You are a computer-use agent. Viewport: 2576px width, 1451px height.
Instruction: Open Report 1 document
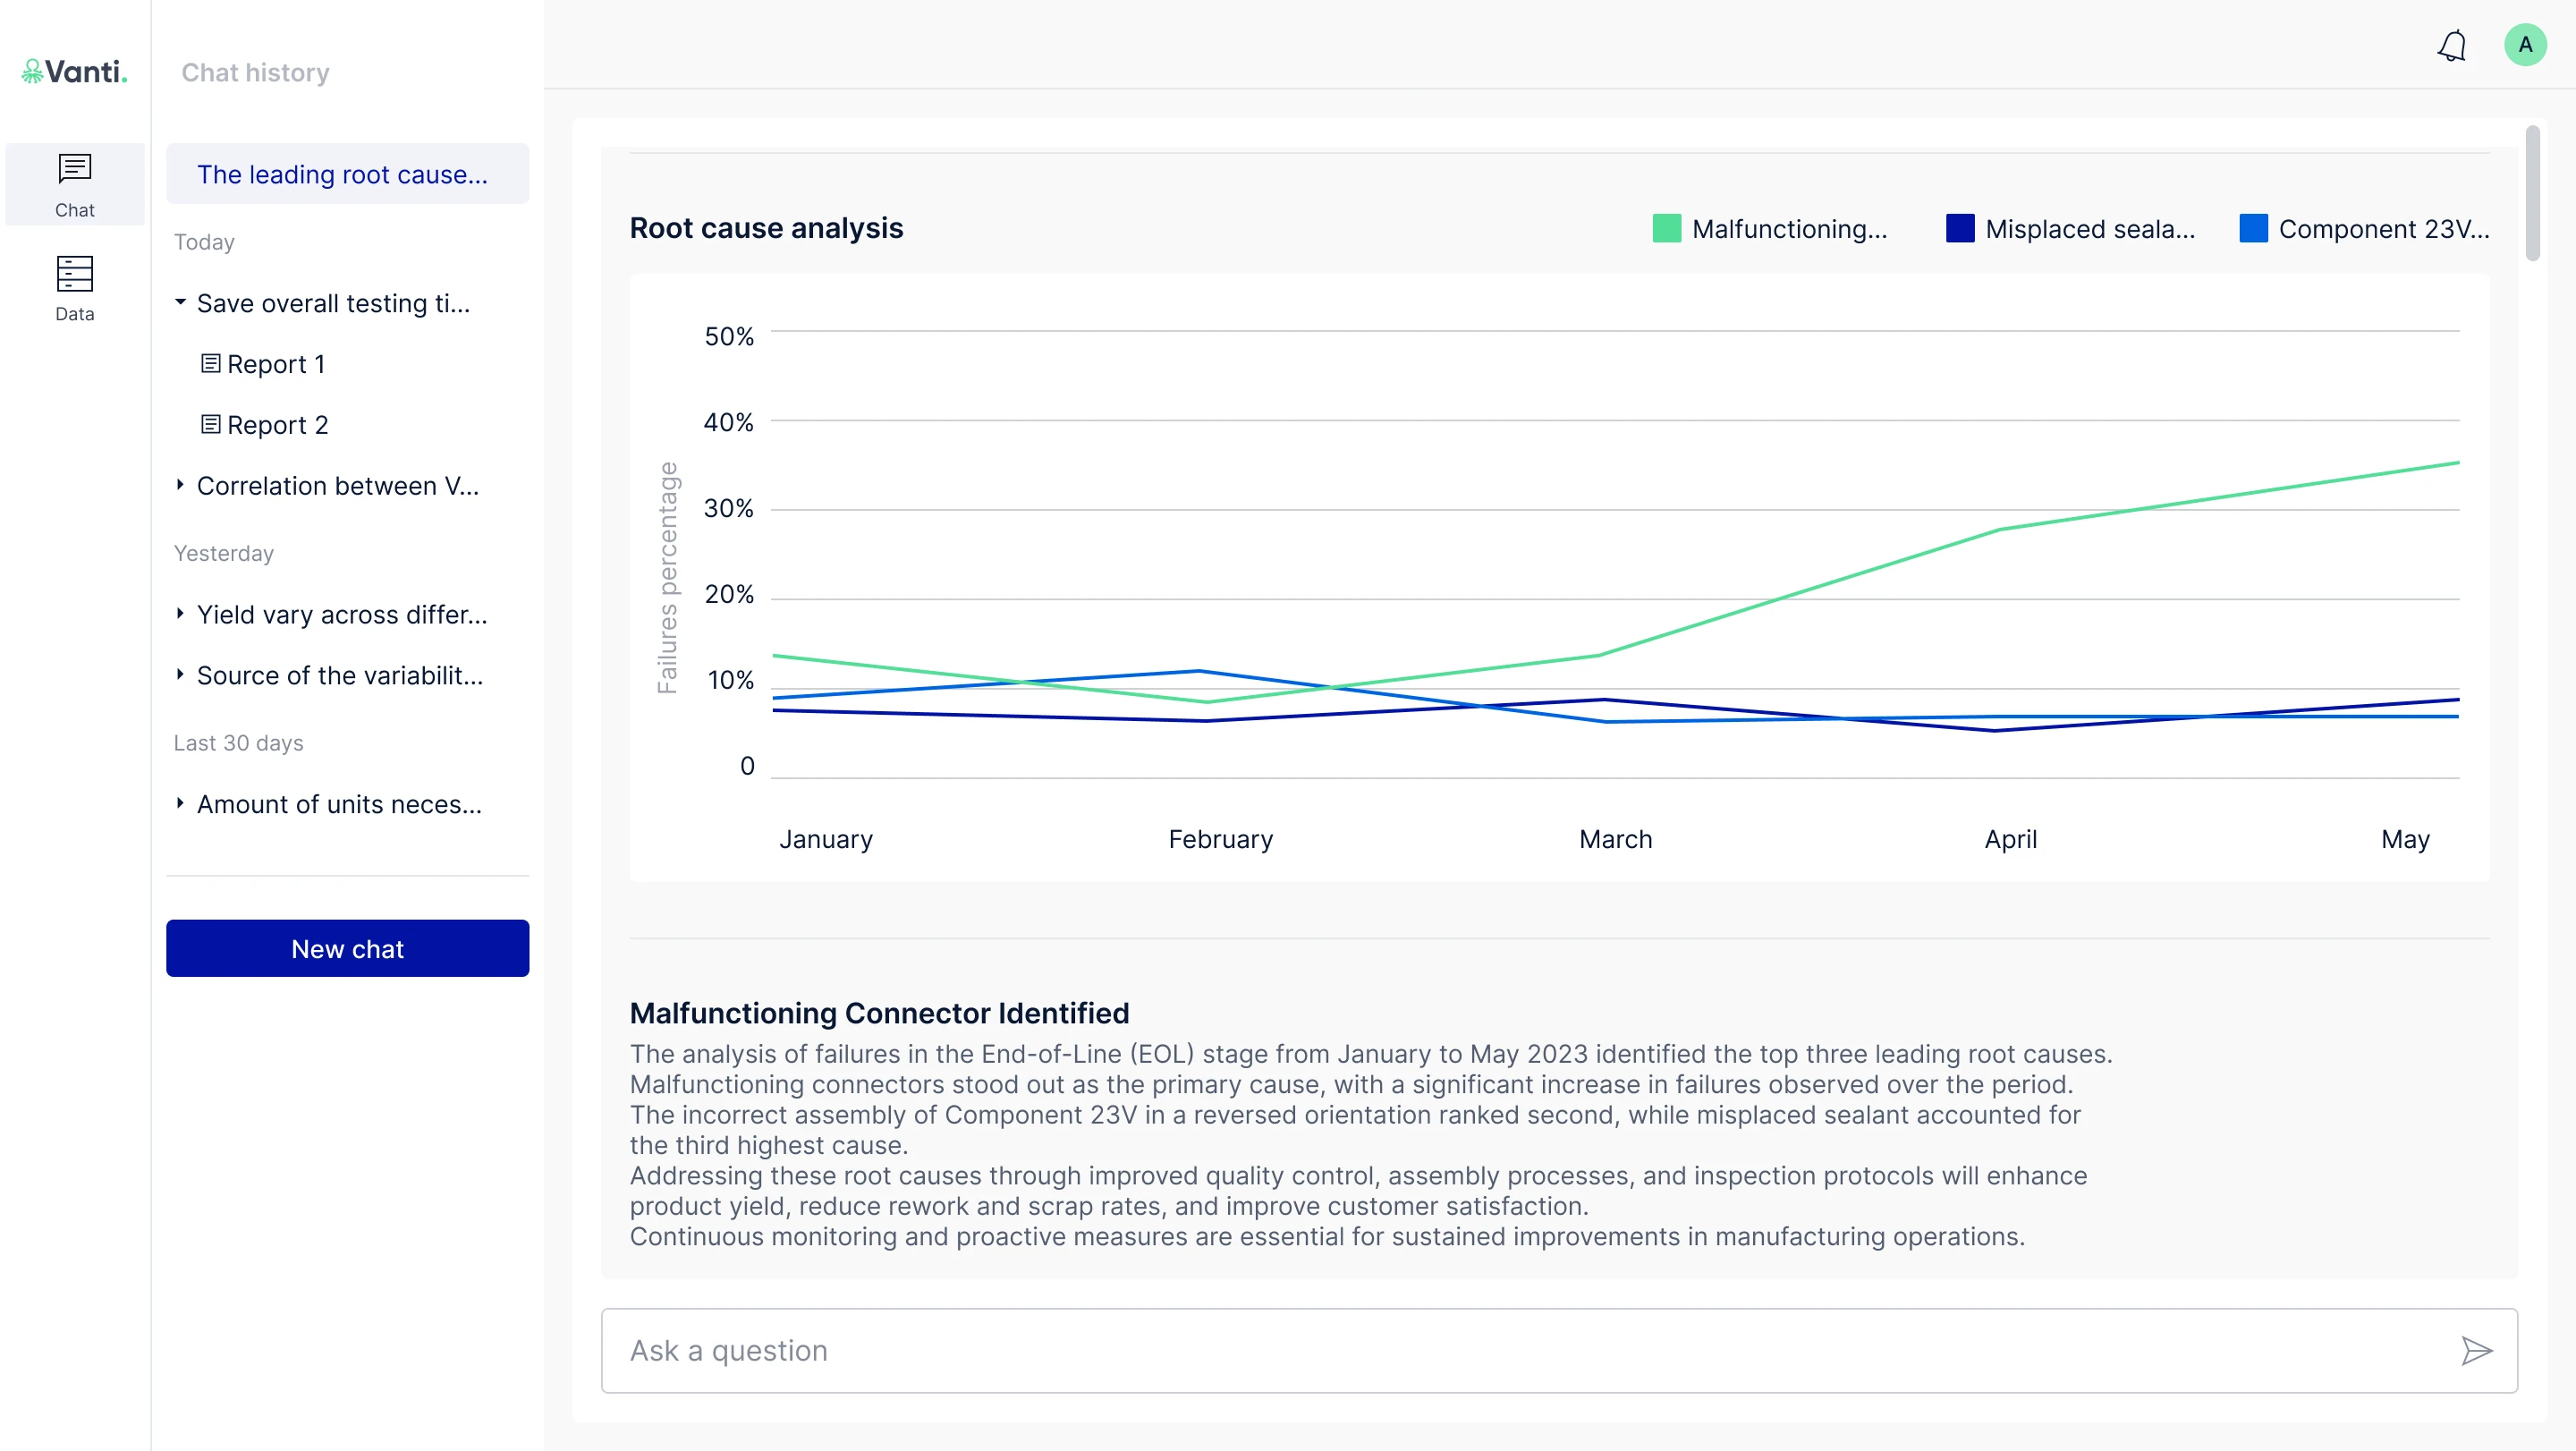pyautogui.click(x=263, y=364)
